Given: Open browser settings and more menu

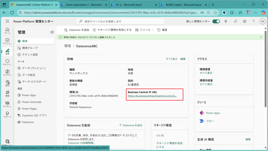Looking at the screenshot, I should [x=255, y=13].
